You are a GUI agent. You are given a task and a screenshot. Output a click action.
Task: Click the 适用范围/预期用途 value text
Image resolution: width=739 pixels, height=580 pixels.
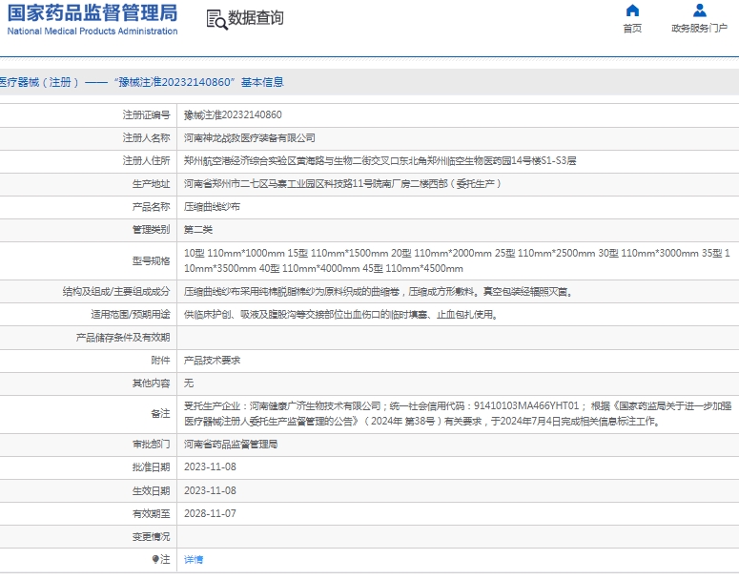point(341,314)
